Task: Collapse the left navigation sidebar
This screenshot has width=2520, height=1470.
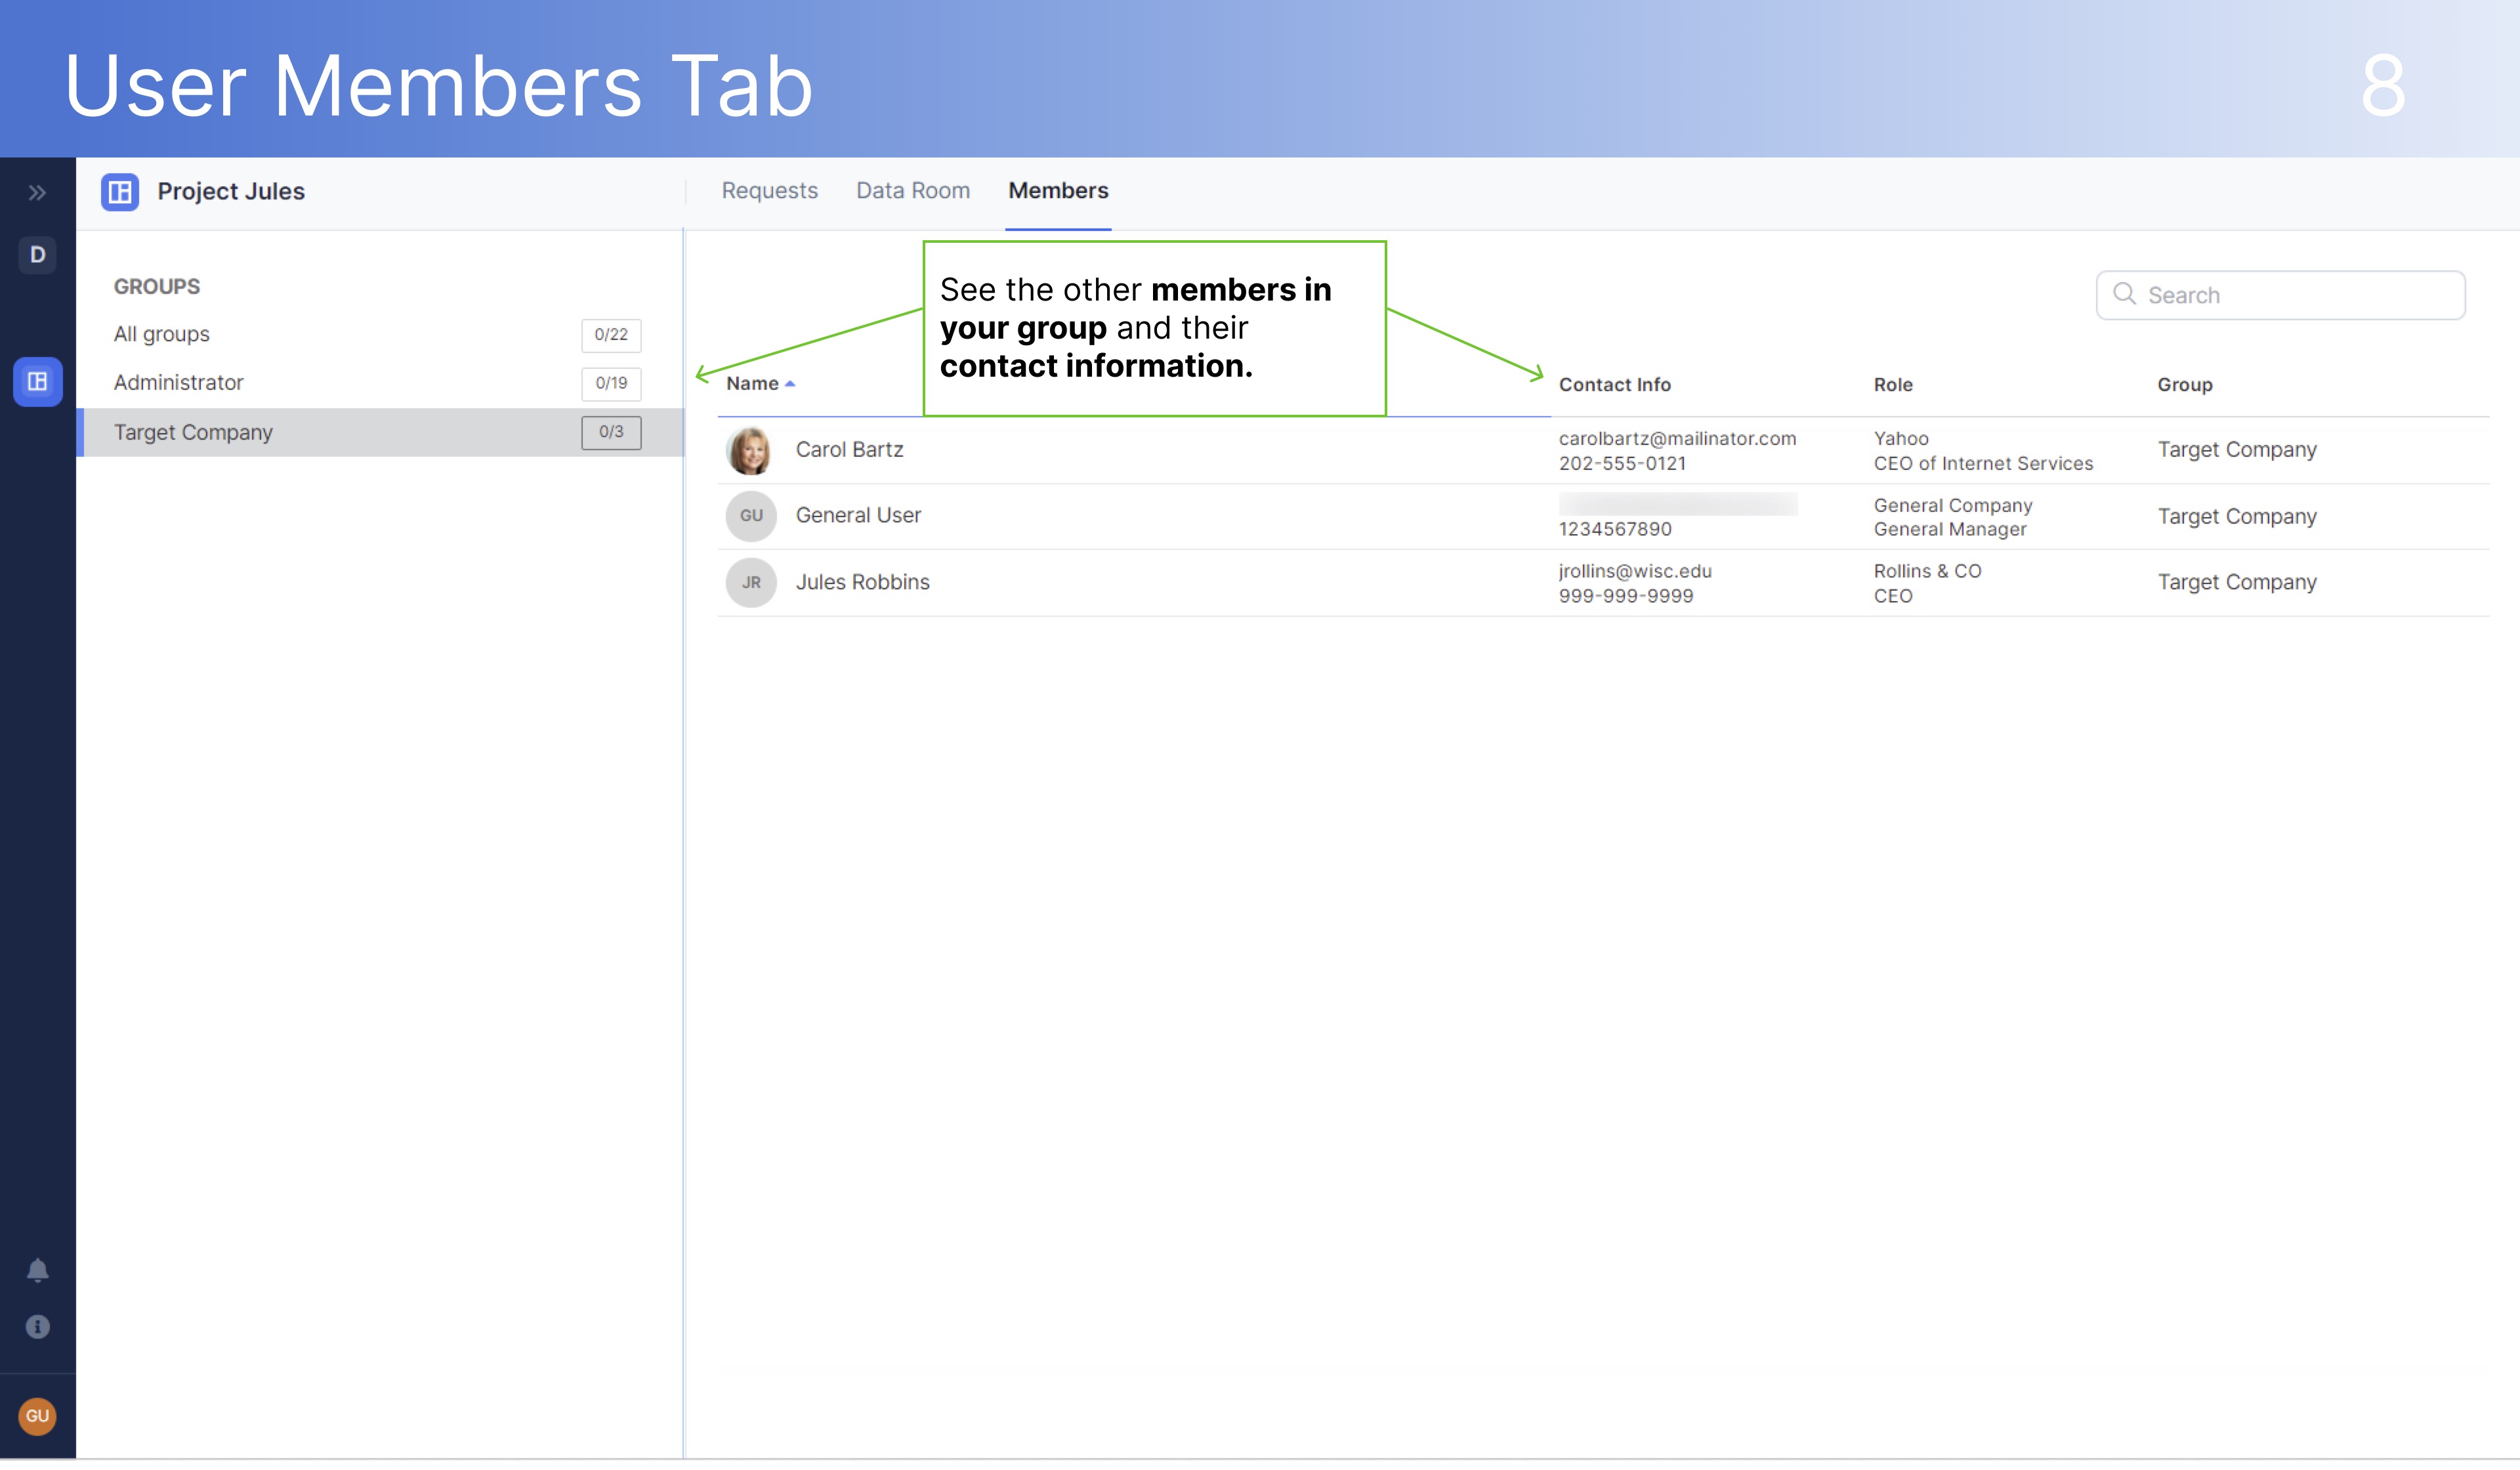Action: (37, 192)
